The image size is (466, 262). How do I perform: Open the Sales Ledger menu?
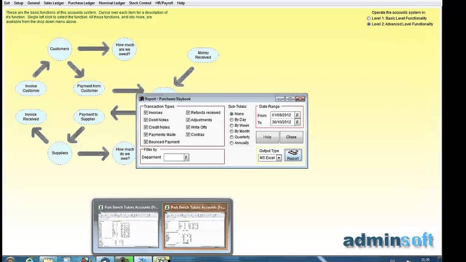(54, 3)
